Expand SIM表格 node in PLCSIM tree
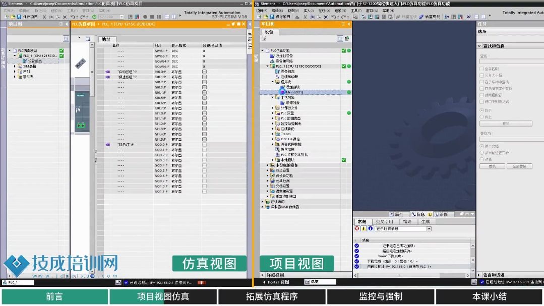The height and width of the screenshot is (306, 544). [x=15, y=66]
